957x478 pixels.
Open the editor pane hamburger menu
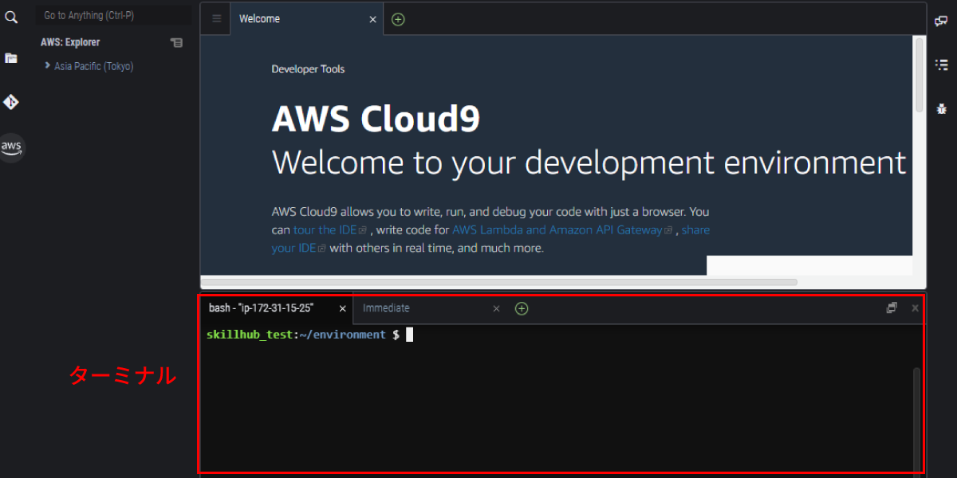(216, 19)
